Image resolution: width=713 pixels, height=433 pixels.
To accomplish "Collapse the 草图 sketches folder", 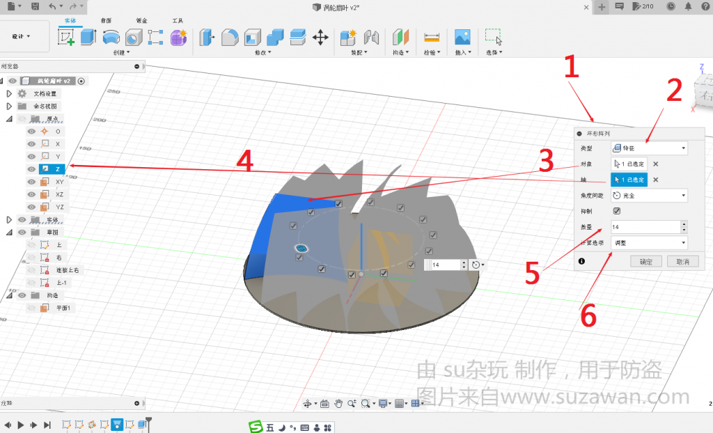I will point(8,233).
